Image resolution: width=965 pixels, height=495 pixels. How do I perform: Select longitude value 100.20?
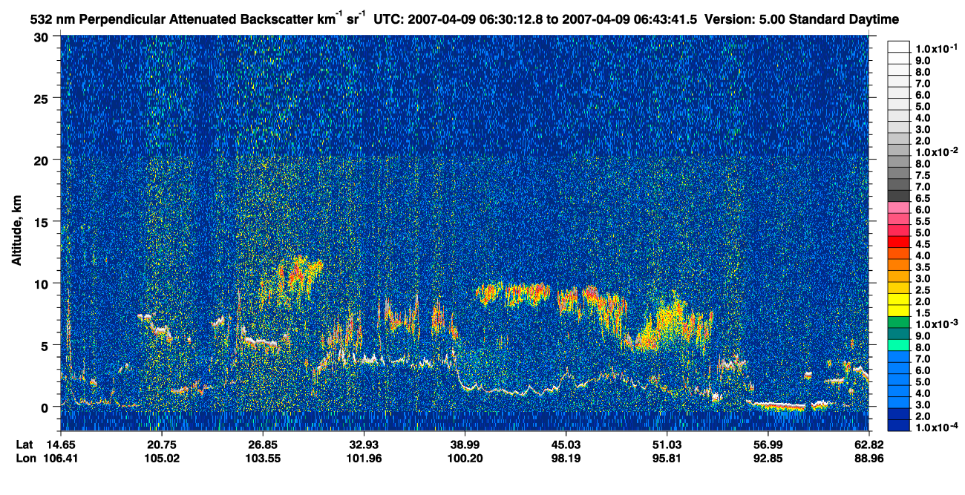[x=464, y=457]
